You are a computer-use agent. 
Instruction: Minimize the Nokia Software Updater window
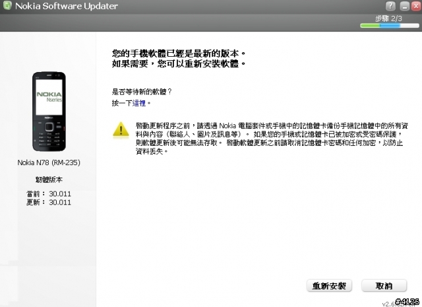point(404,6)
